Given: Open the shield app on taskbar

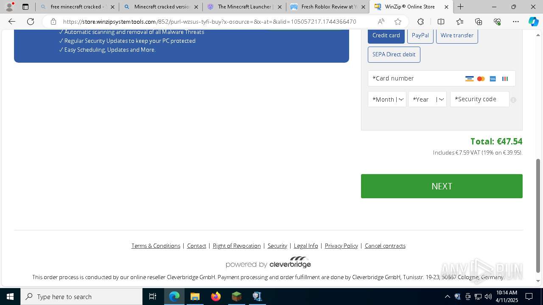Looking at the screenshot, I should point(257,297).
